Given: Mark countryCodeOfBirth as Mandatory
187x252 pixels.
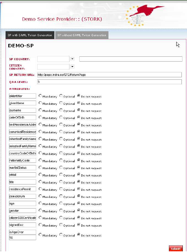Looking at the screenshot, I should (40, 153).
